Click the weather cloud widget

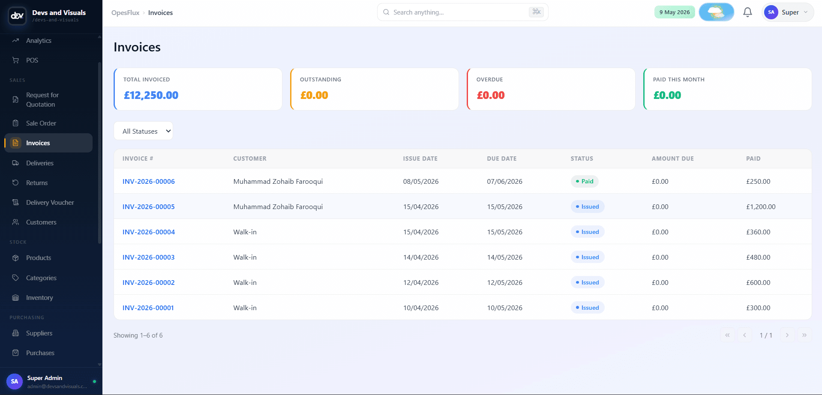(716, 12)
